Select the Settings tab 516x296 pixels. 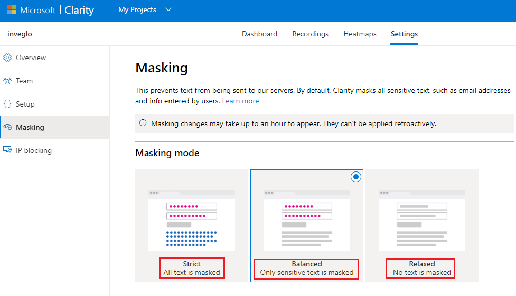pyautogui.click(x=404, y=34)
